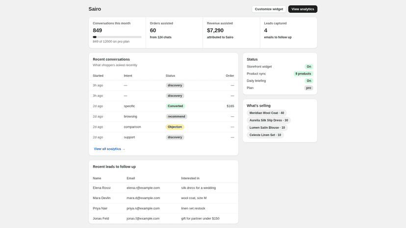Image resolution: width=406 pixels, height=228 pixels.
Task: Select lead name Jonas Feld
Action: coord(101,218)
